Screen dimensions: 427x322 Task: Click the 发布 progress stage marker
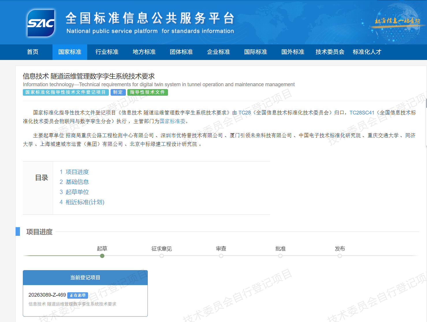coord(340,256)
